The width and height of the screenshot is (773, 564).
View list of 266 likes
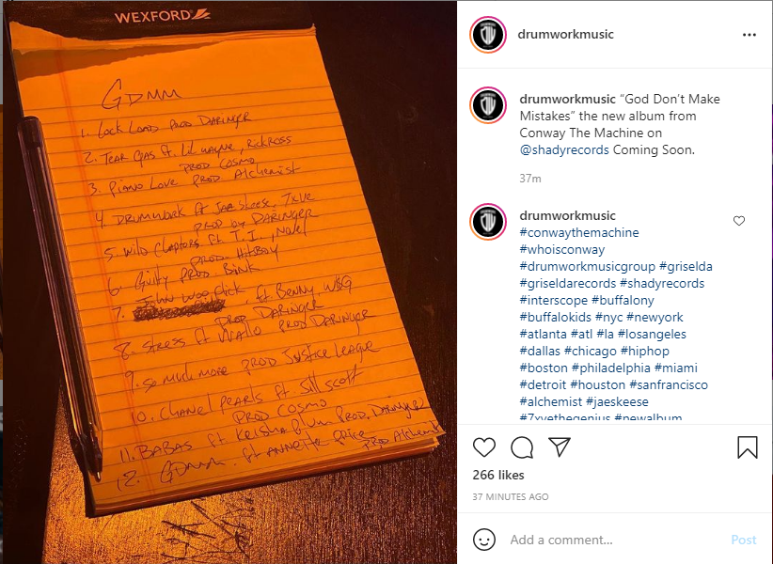pyautogui.click(x=497, y=475)
